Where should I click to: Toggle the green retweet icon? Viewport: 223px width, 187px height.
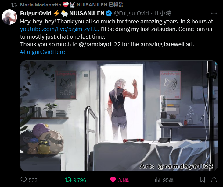(68, 180)
